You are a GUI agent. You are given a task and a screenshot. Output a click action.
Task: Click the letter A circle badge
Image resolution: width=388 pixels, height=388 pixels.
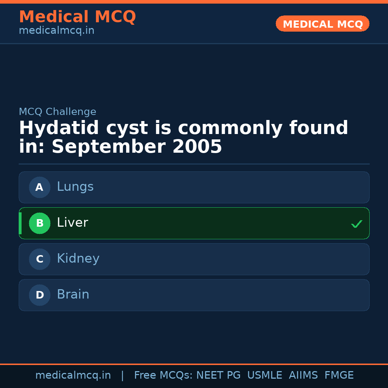pyautogui.click(x=40, y=187)
